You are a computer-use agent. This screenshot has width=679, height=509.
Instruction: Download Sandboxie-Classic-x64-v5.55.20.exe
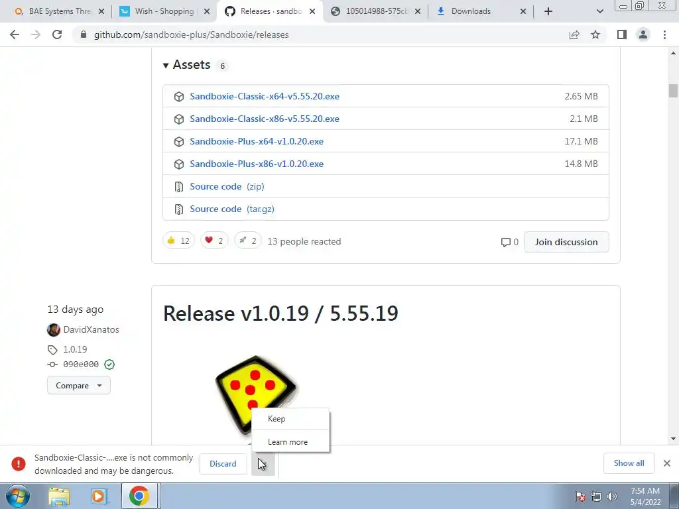(264, 96)
